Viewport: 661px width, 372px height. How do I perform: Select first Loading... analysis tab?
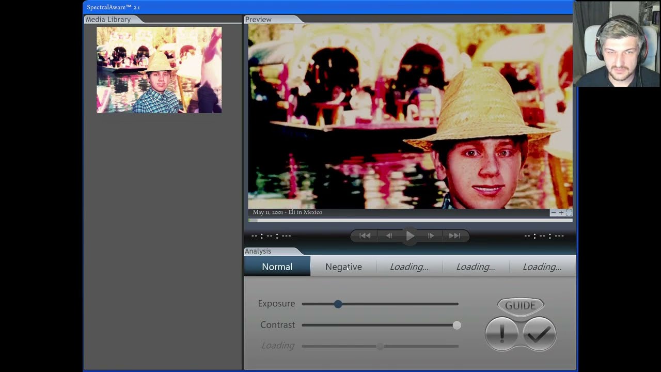pyautogui.click(x=410, y=267)
